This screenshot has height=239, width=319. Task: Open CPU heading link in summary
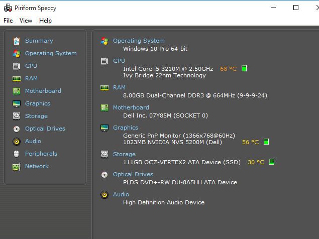(119, 61)
